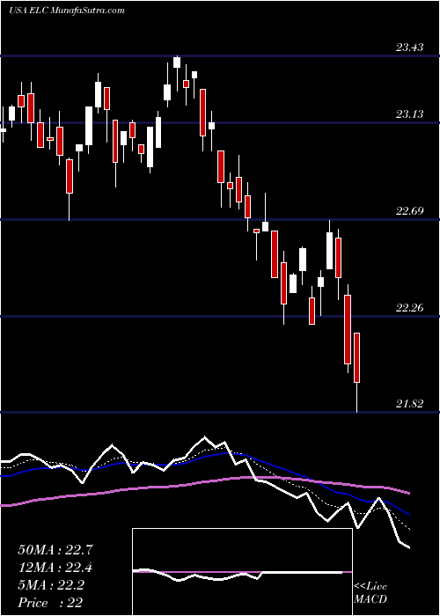Click the 5MA : 22.2 readout
Viewport: 440px width, 616px height.
point(51,585)
